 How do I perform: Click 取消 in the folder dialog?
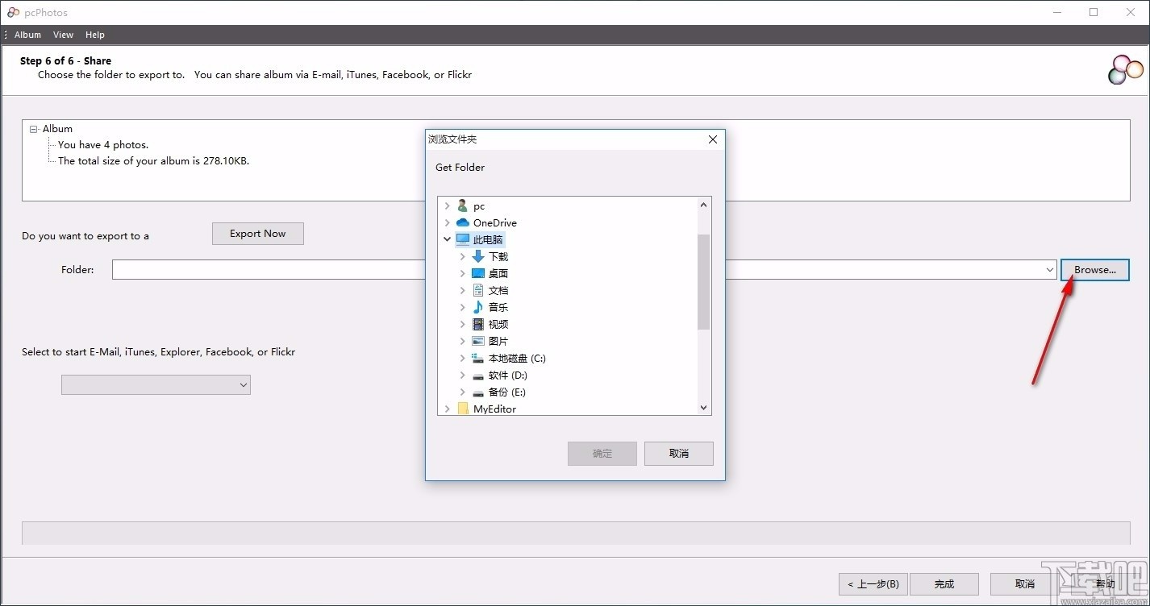(x=679, y=454)
